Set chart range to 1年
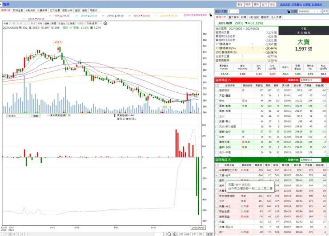The image size is (329, 236). pos(194,234)
